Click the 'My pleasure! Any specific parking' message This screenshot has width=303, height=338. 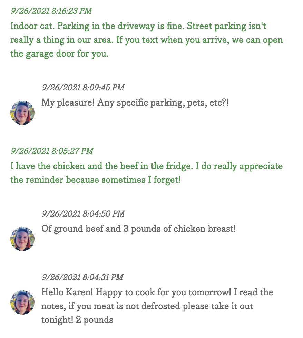[x=135, y=103]
